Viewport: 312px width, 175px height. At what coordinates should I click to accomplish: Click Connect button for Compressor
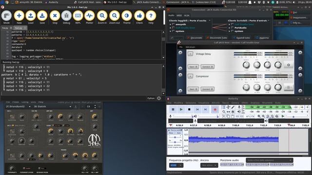tap(208, 89)
